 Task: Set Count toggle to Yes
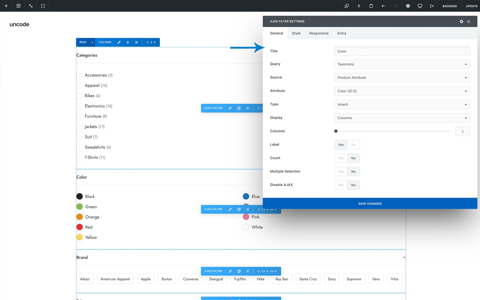click(x=340, y=158)
